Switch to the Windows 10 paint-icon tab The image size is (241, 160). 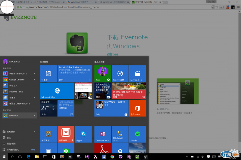click(82, 2)
